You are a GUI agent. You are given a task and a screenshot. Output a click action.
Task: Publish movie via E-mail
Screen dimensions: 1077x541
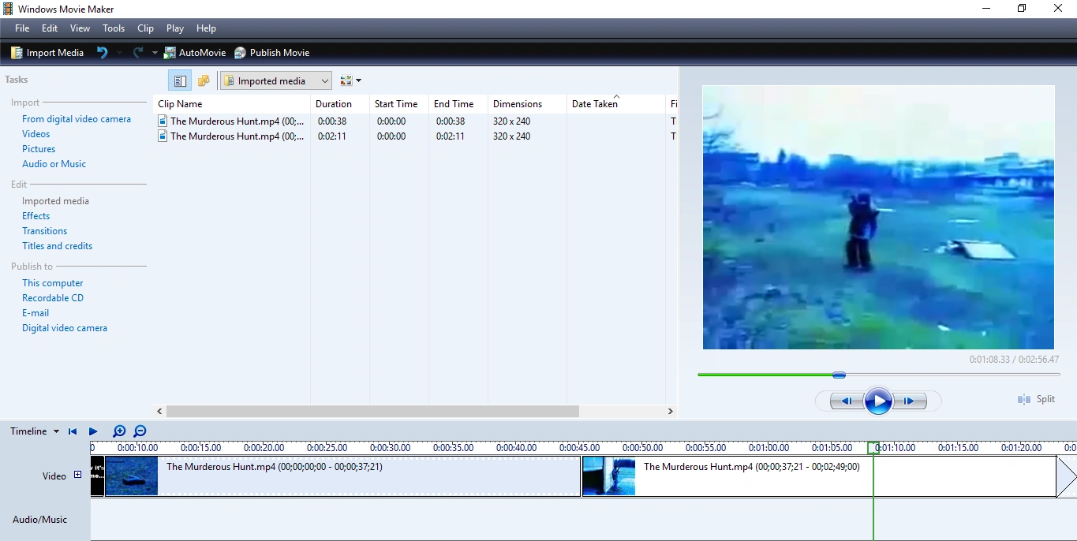36,313
